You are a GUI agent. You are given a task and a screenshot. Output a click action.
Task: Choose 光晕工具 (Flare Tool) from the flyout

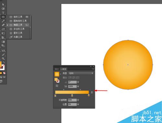point(18,37)
